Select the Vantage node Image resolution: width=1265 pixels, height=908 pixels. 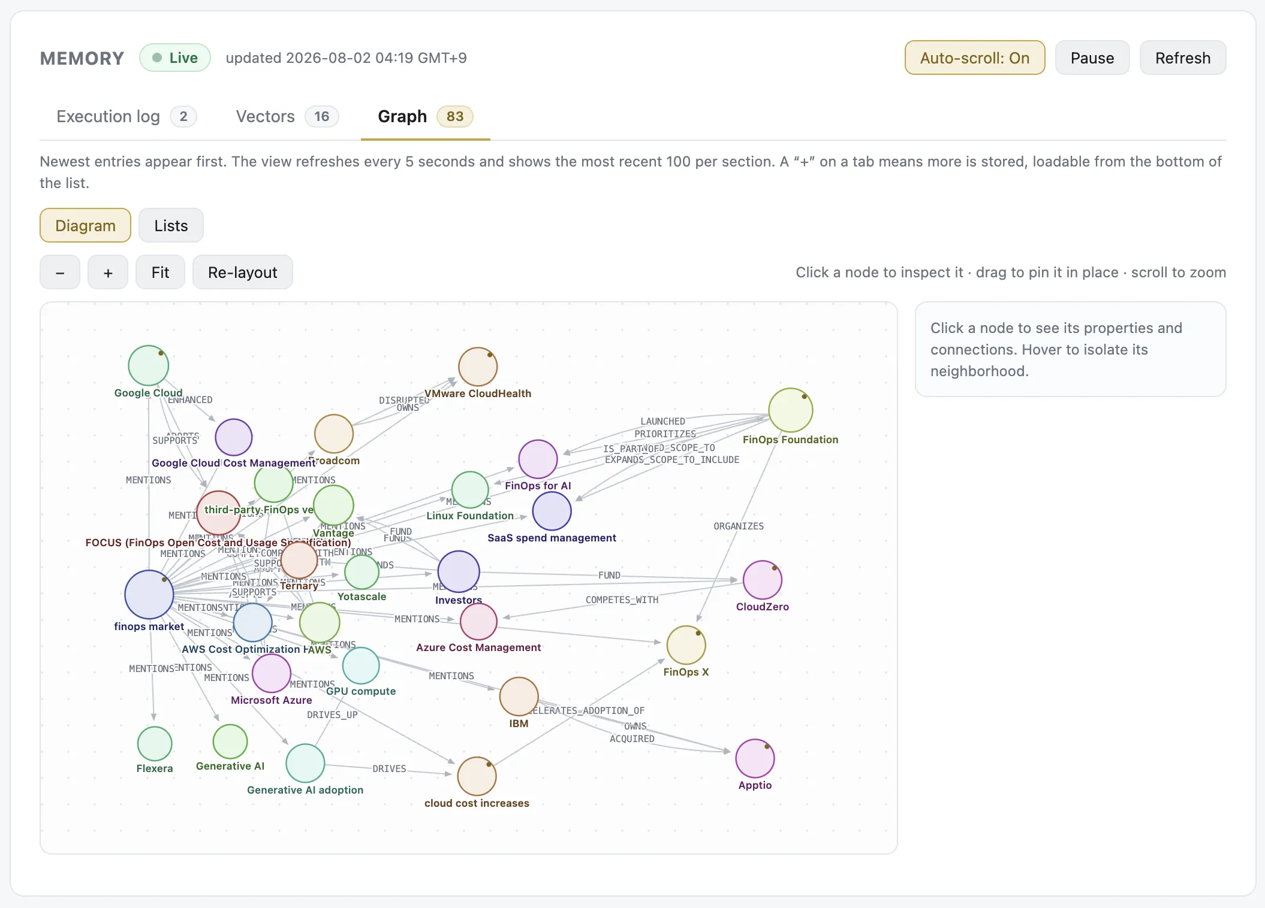coord(334,505)
